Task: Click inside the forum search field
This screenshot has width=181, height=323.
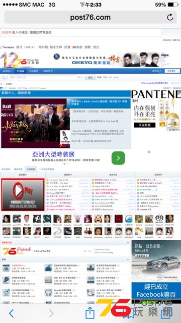Action: 42,77
